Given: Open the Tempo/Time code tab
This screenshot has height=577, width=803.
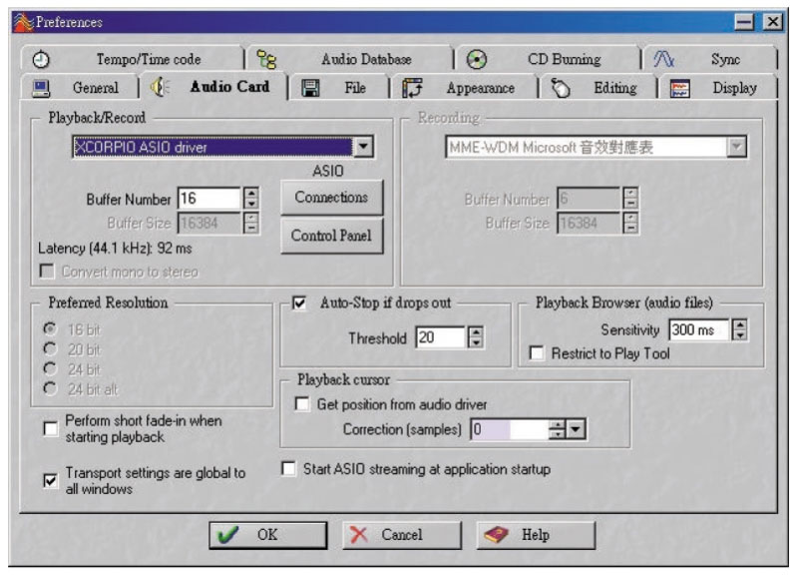Looking at the screenshot, I should (148, 60).
